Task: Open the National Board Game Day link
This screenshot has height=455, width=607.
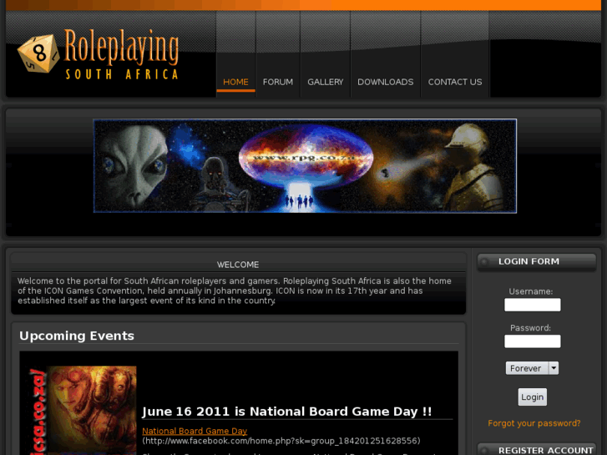Action: click(195, 431)
